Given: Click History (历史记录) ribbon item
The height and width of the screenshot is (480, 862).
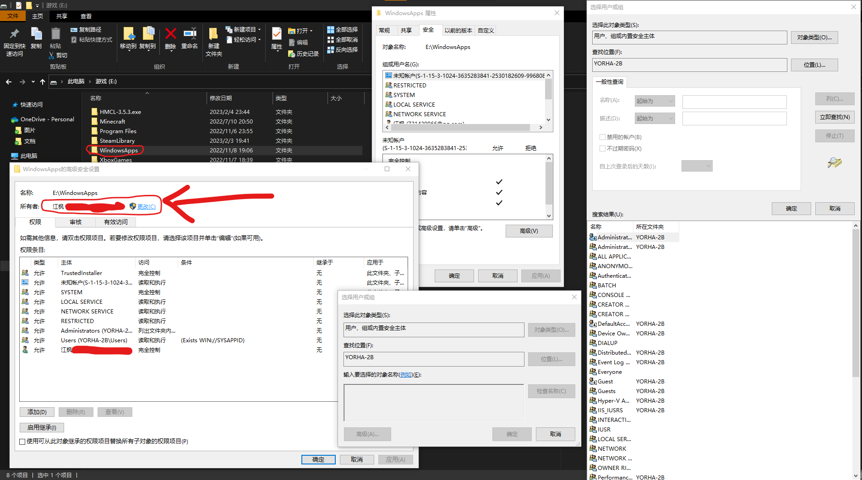Looking at the screenshot, I should [x=303, y=54].
